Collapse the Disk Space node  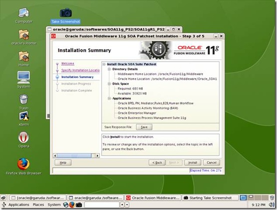tap(109, 84)
